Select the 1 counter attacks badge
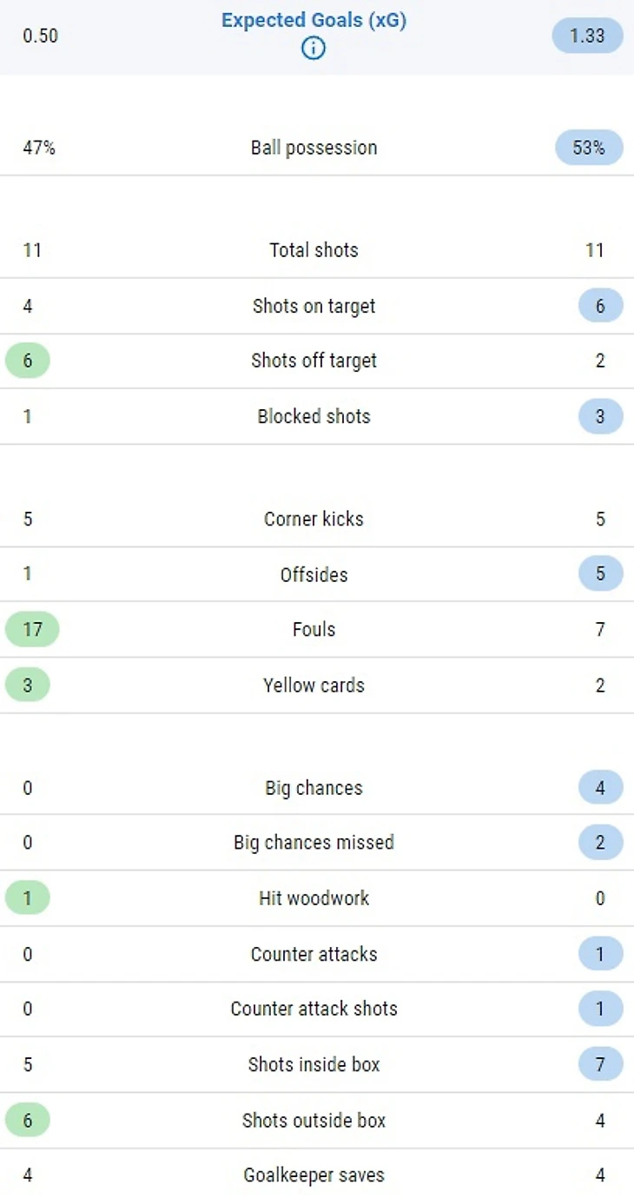Viewport: 634px width, 1198px height. pos(600,954)
